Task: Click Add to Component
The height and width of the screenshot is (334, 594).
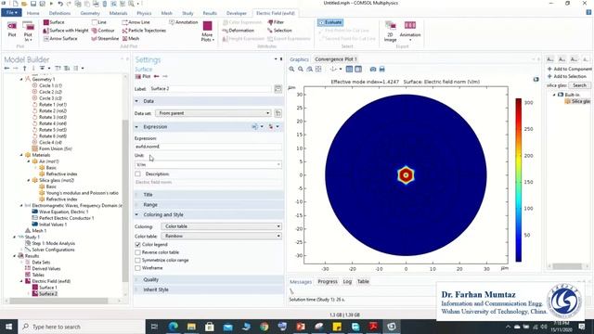Action: [x=569, y=69]
